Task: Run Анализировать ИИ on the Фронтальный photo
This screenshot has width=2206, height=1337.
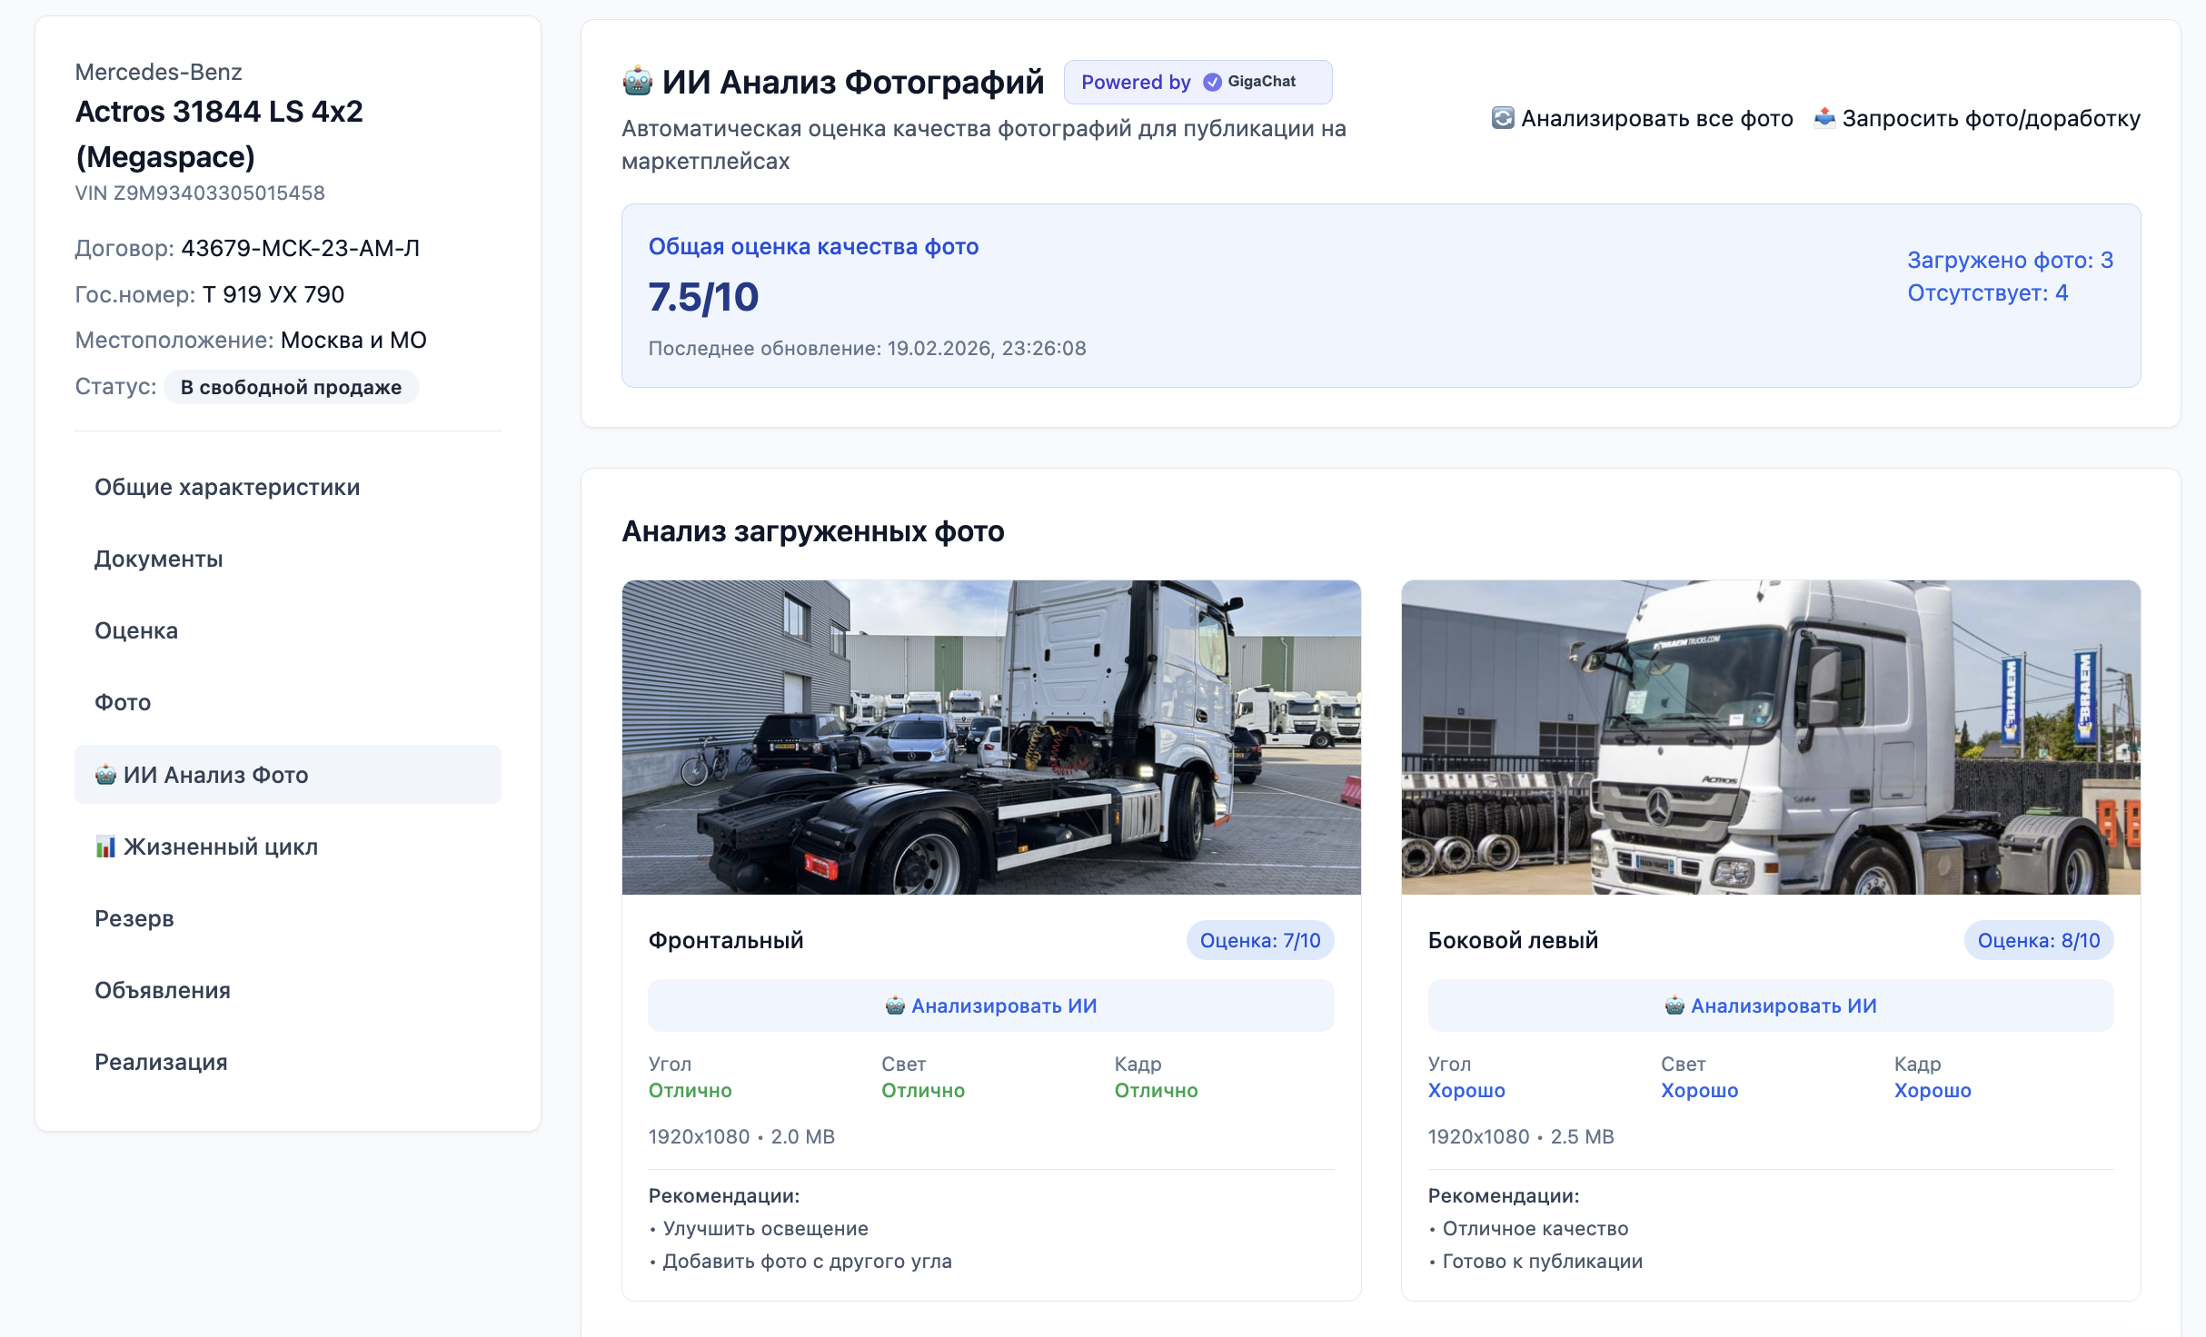Action: (991, 1005)
